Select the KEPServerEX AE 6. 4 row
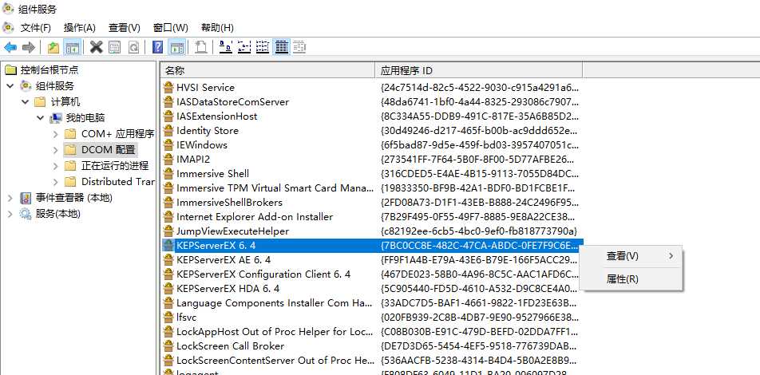 (x=224, y=259)
